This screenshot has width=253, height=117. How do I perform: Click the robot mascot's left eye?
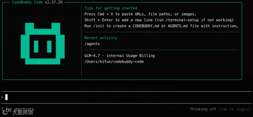[x=36, y=46]
